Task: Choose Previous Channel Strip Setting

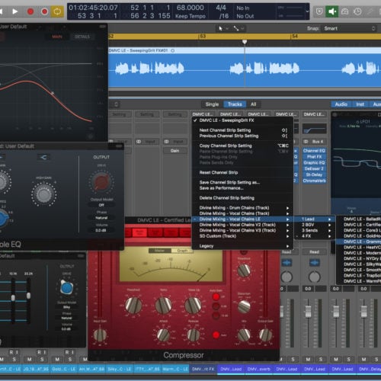Action: 242,136
